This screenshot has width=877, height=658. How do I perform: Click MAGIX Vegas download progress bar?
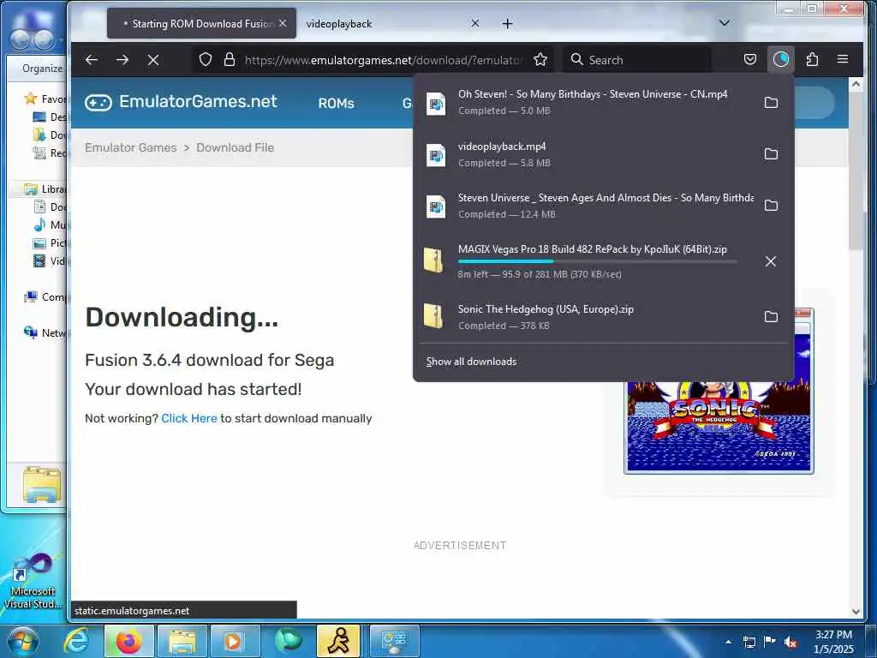tap(597, 261)
